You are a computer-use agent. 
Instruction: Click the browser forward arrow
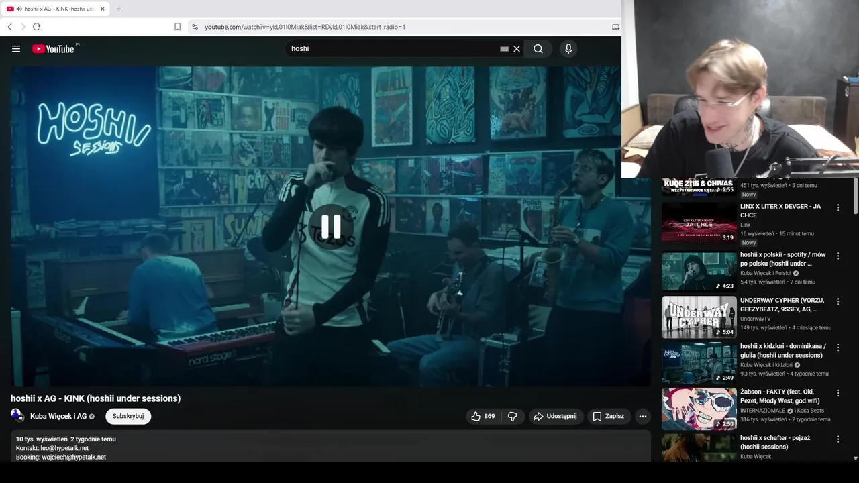(23, 27)
